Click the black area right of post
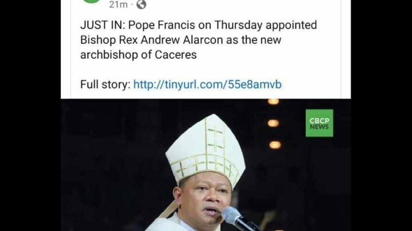 coord(381,115)
